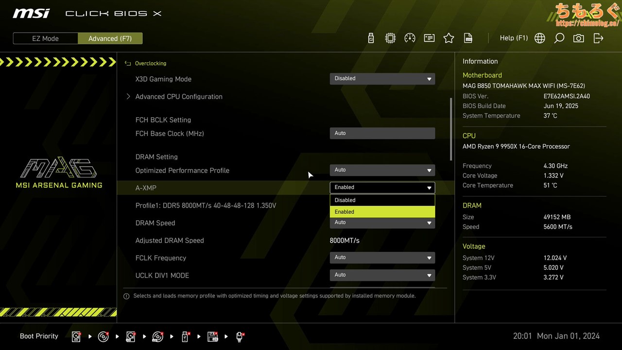The image size is (622, 350).
Task: Open the Optimized Performance Profile dropdown
Action: coord(382,170)
